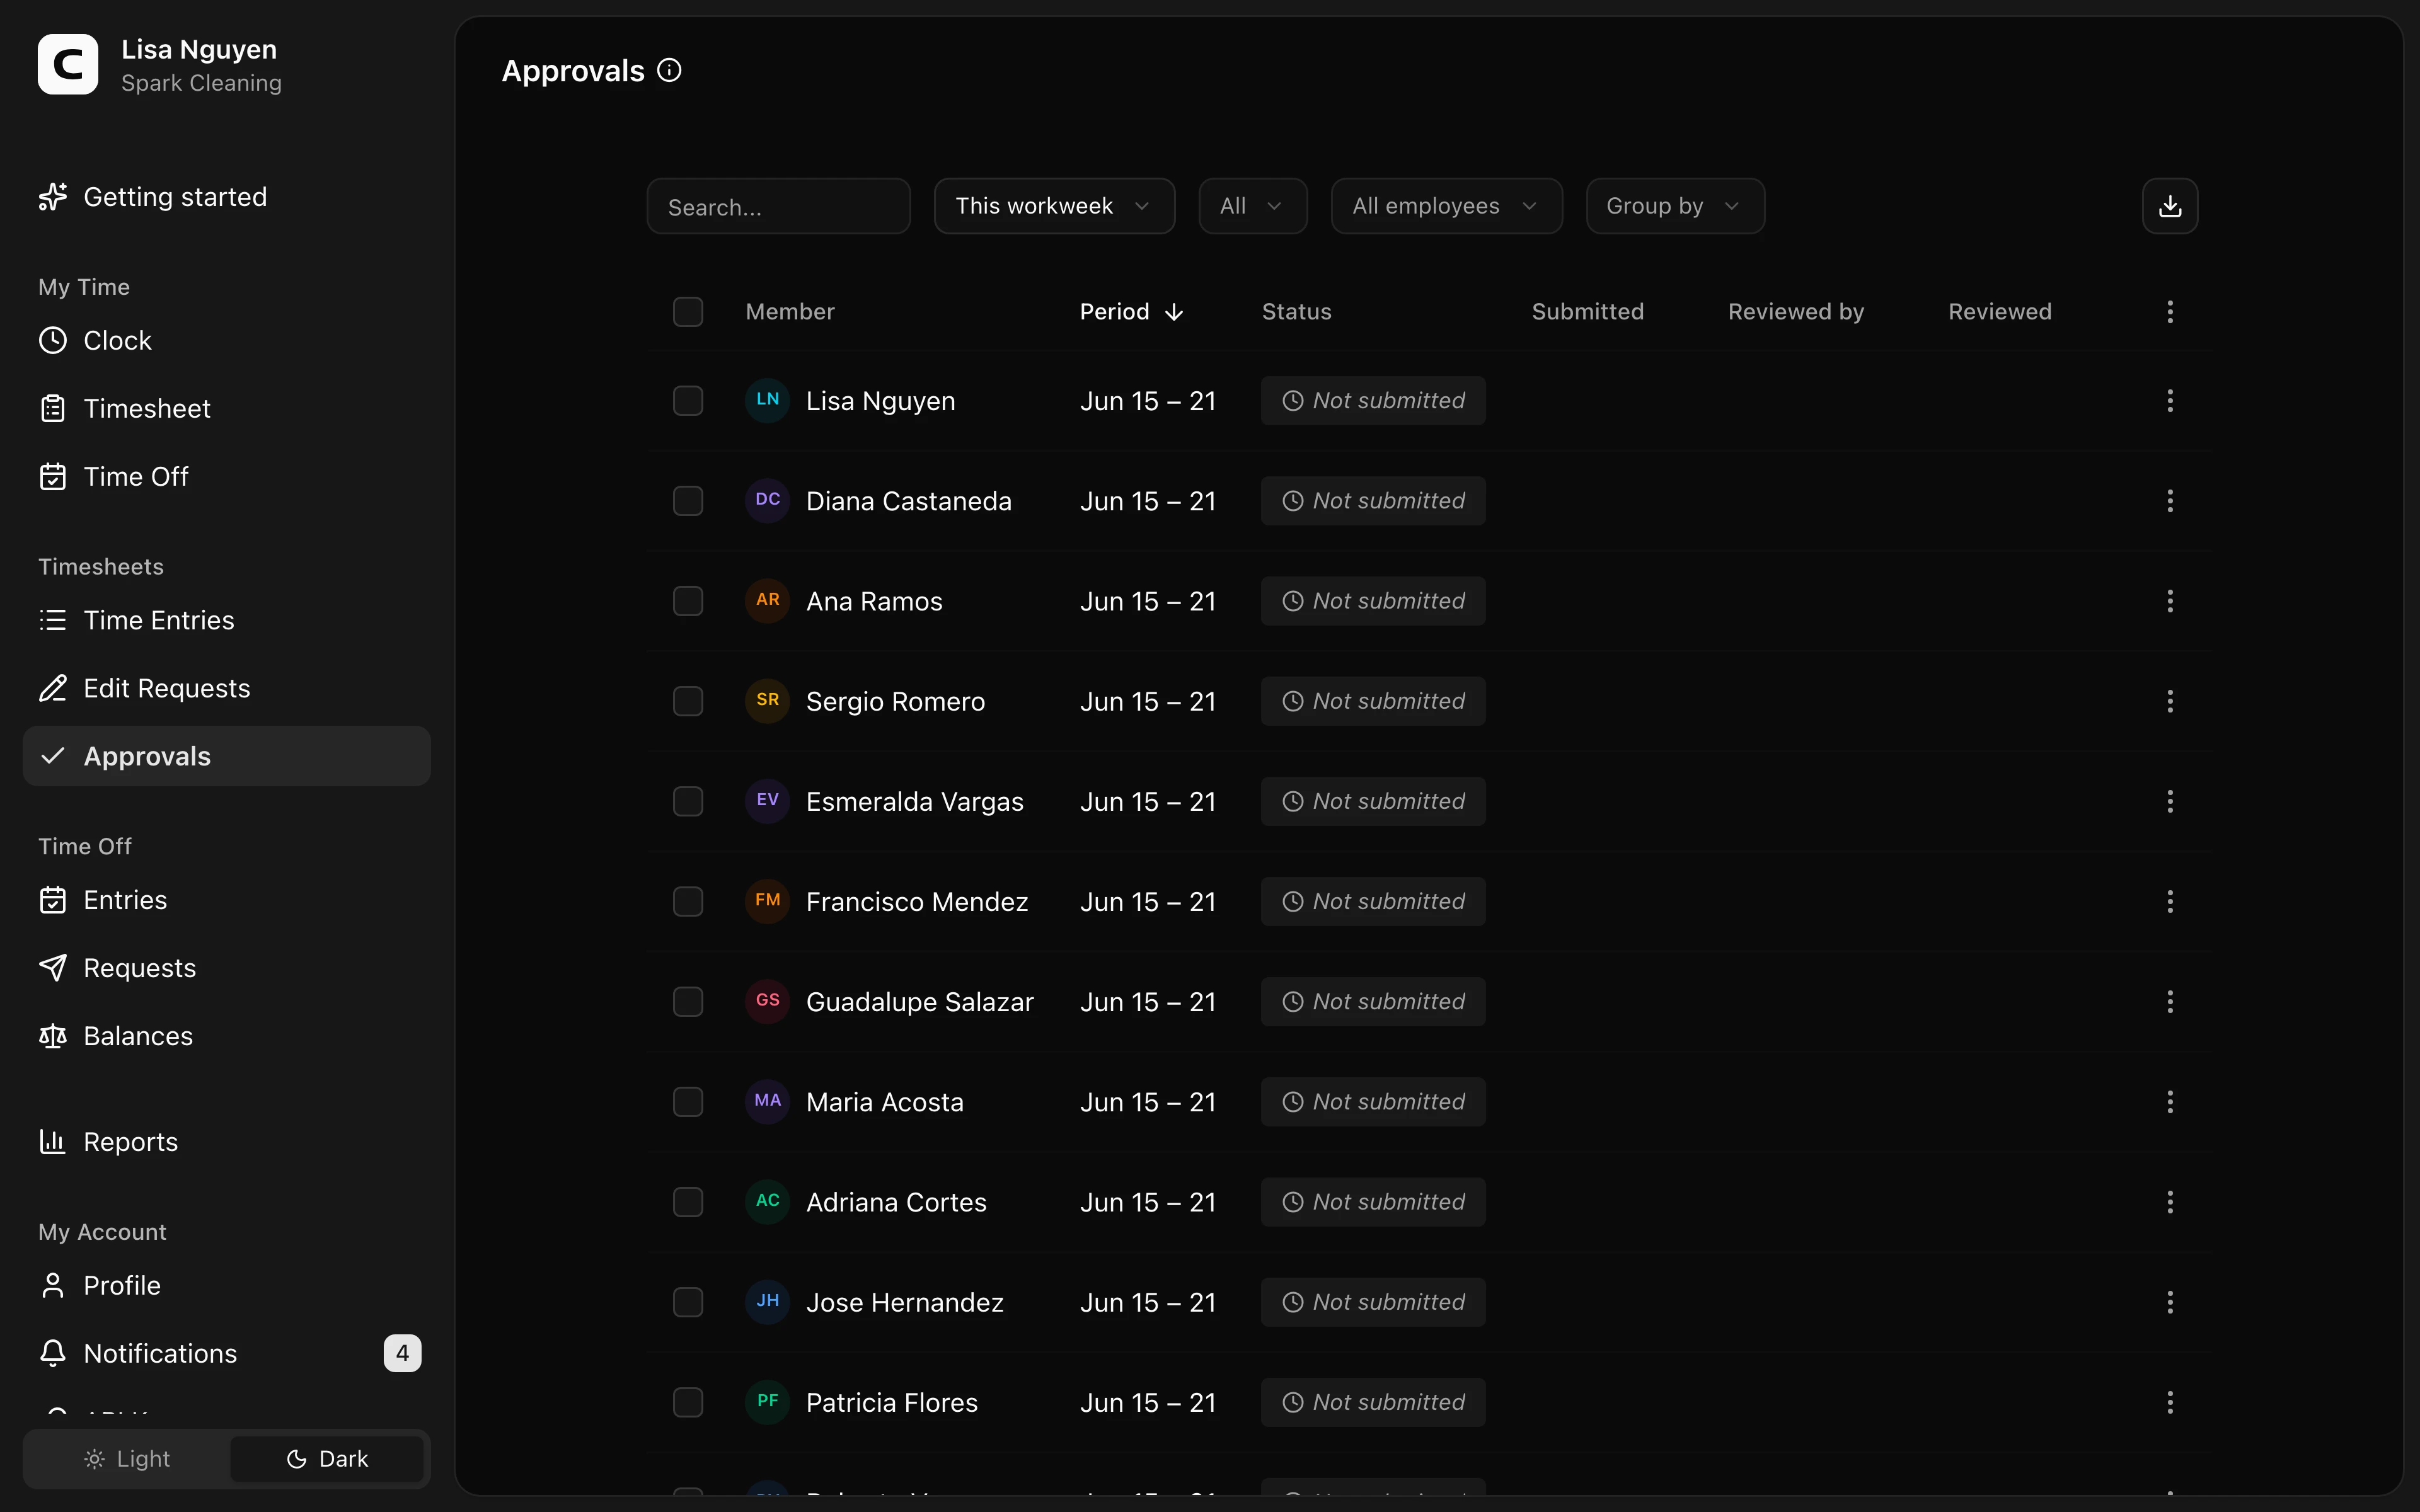Open table header three-dot options menu
Viewport: 2420px width, 1512px height.
(x=2169, y=312)
